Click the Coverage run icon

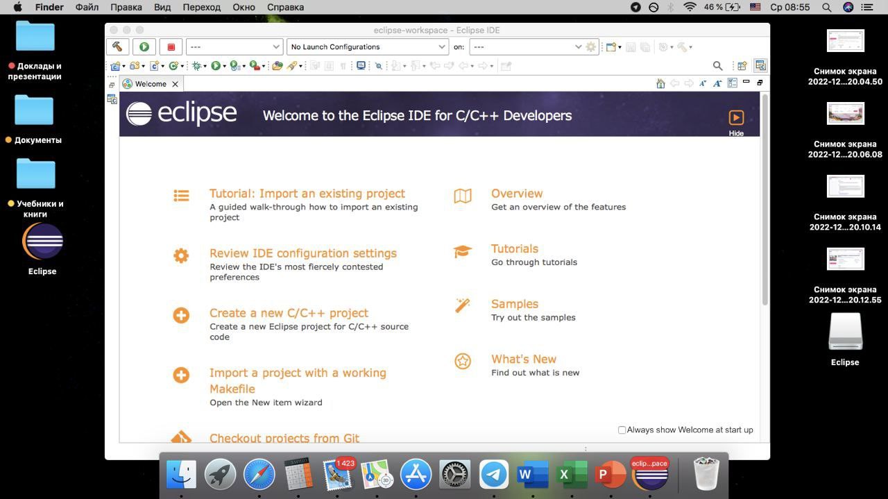[234, 66]
